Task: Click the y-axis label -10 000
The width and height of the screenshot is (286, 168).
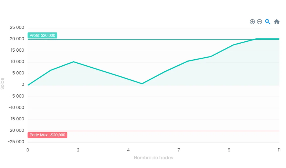Action: 16,108
